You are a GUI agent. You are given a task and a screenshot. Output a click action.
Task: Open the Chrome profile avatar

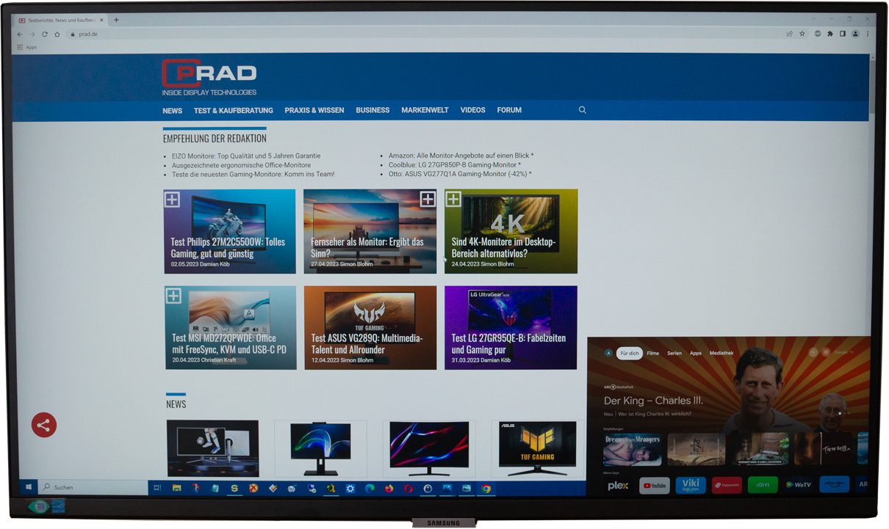coord(855,34)
